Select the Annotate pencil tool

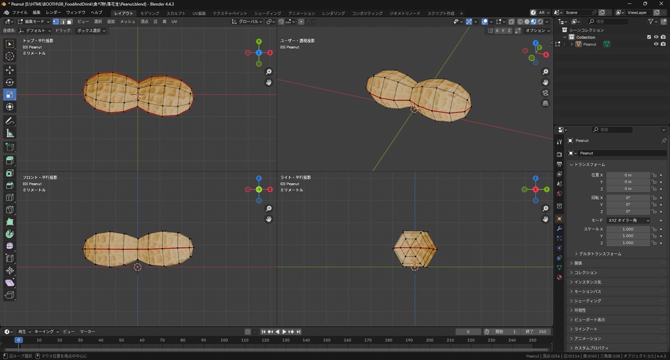(10, 121)
